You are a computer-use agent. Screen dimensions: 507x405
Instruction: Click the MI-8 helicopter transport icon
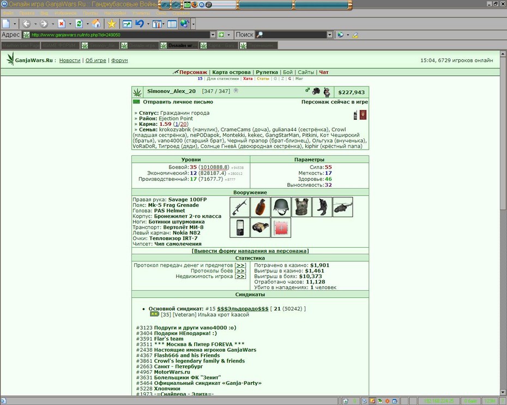343,207
